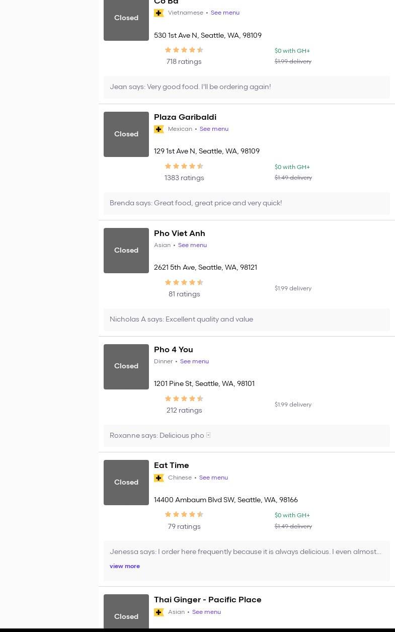Click Brenda's review snippet

[196, 203]
